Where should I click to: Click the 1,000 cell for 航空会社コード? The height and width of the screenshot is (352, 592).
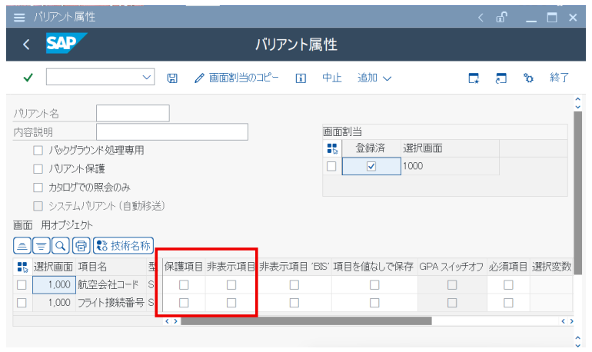pyautogui.click(x=54, y=285)
